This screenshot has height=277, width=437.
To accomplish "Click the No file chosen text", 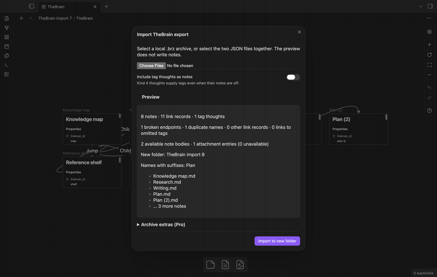I will click(180, 66).
